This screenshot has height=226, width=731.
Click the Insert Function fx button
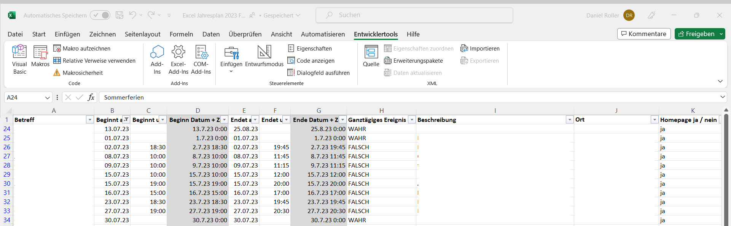pyautogui.click(x=91, y=97)
